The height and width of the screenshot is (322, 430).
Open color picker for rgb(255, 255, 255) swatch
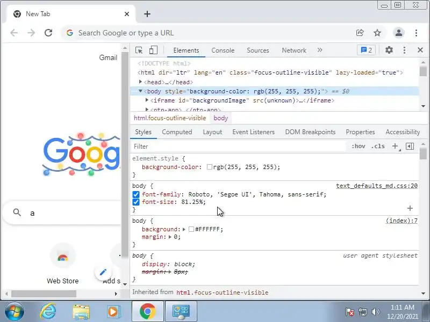point(210,167)
